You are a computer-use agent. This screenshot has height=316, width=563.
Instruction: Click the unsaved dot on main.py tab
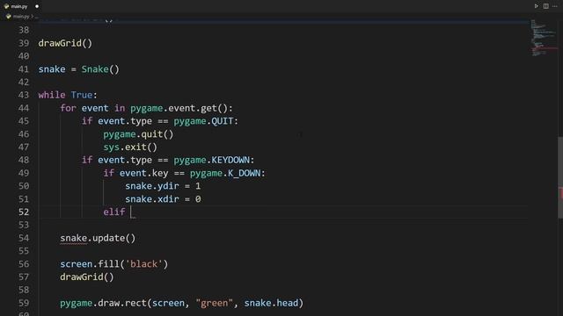37,6
